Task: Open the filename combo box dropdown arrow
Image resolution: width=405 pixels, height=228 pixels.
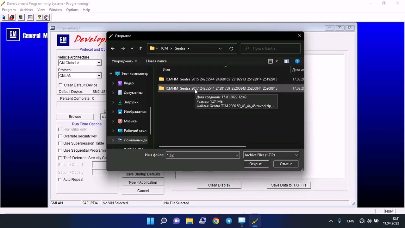Action: point(237,155)
